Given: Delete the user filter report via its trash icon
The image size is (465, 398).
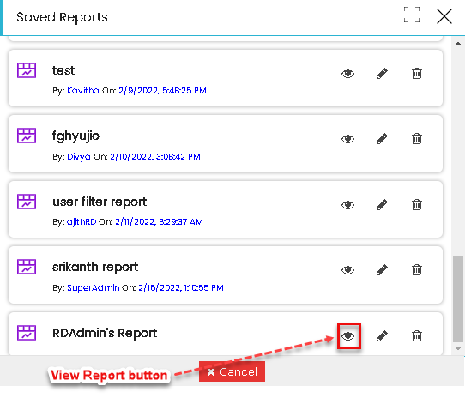Looking at the screenshot, I should (x=417, y=205).
